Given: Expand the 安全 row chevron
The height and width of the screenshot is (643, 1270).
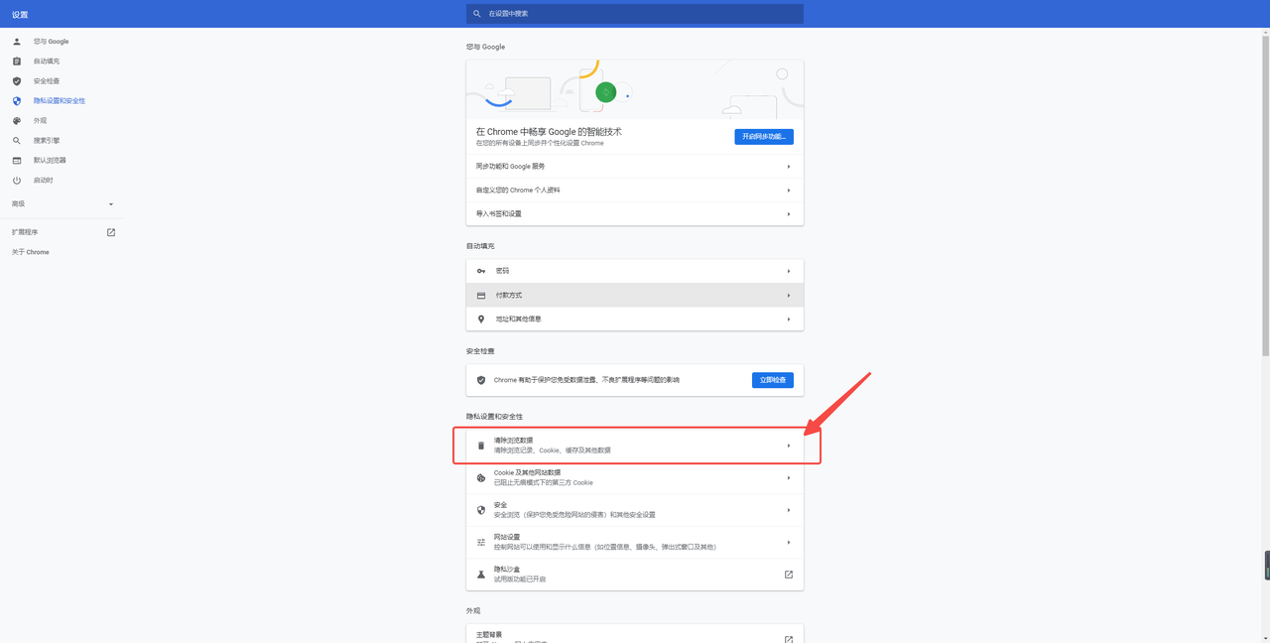Looking at the screenshot, I should click(789, 510).
